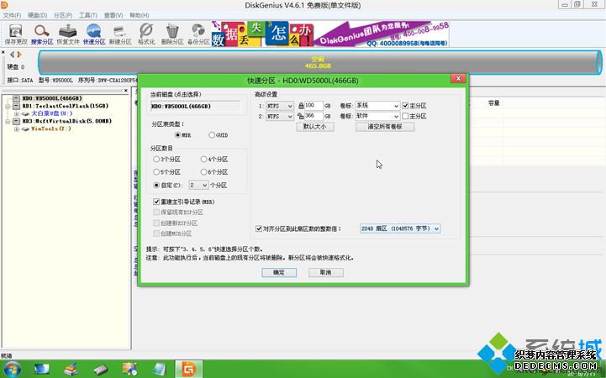Click the 保存更改 save changes toolbar icon

(x=16, y=34)
